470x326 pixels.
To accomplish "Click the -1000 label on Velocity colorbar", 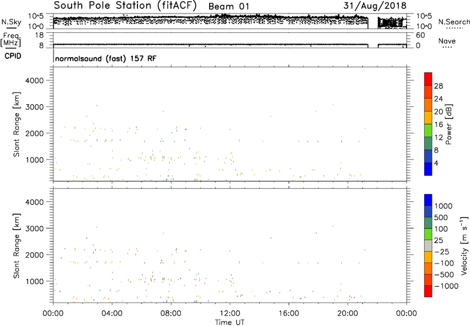I will (x=446, y=286).
